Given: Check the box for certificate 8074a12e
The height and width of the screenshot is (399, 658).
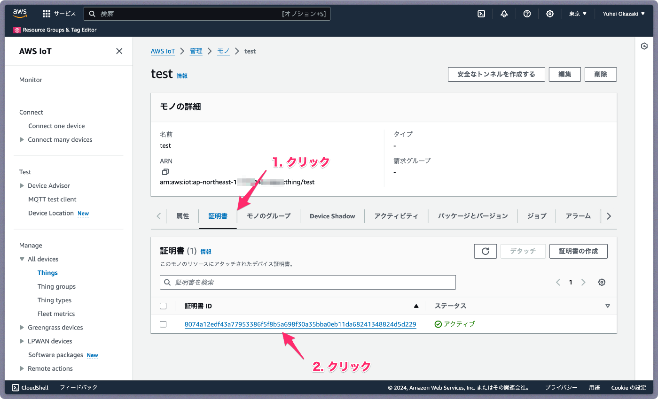Looking at the screenshot, I should pos(163,324).
